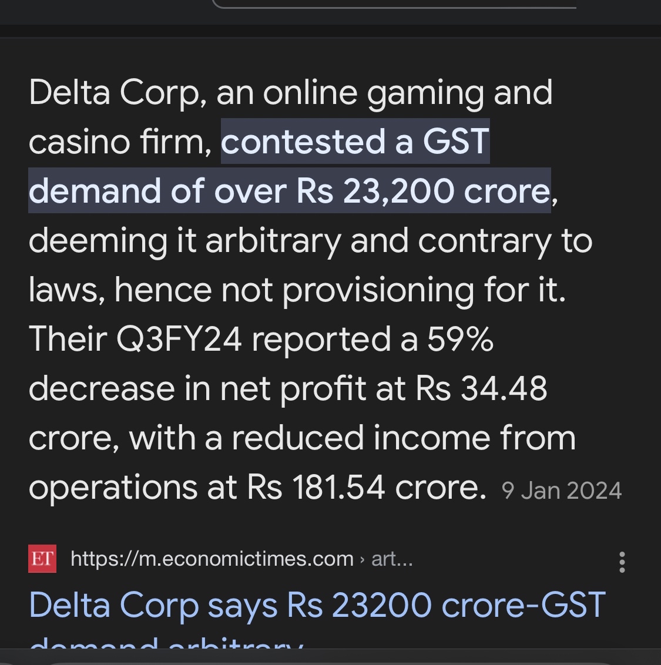Click the highlighted 'contested a GST' text
The width and height of the screenshot is (661, 665).
pyautogui.click(x=355, y=142)
